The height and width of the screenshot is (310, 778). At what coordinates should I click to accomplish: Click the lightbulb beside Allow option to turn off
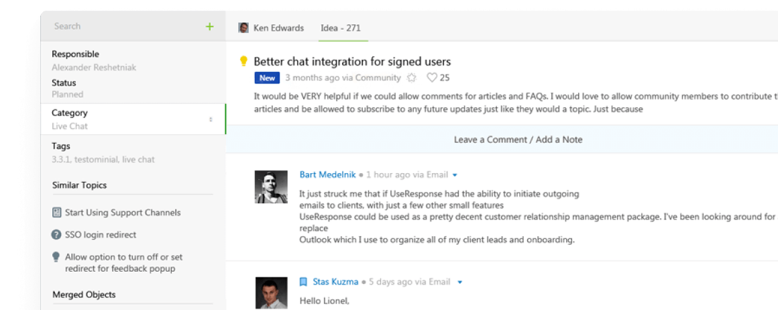(56, 257)
